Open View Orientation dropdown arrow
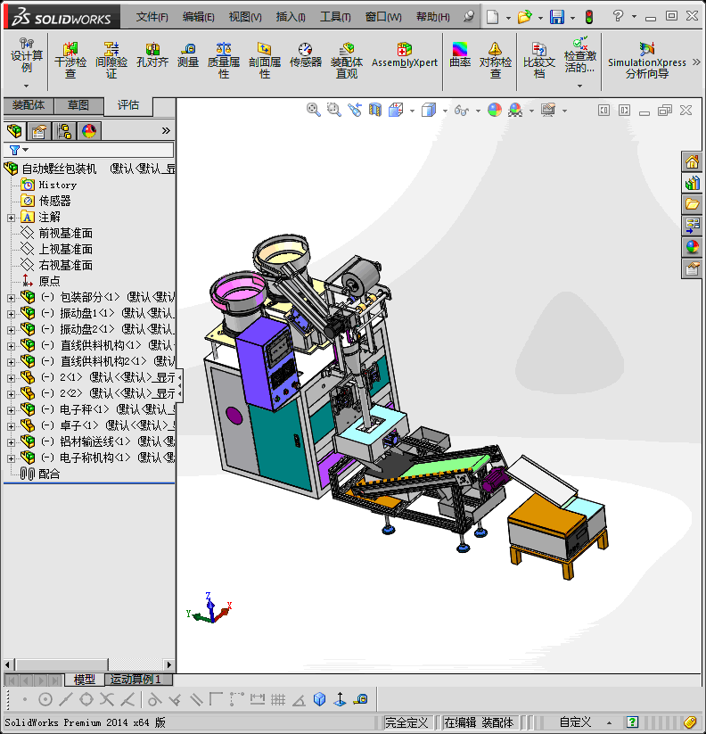 pyautogui.click(x=412, y=111)
